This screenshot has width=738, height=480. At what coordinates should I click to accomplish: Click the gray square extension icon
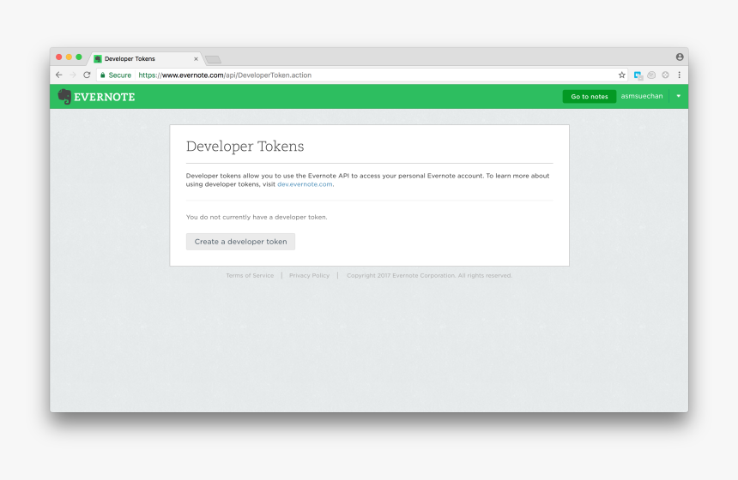[651, 75]
